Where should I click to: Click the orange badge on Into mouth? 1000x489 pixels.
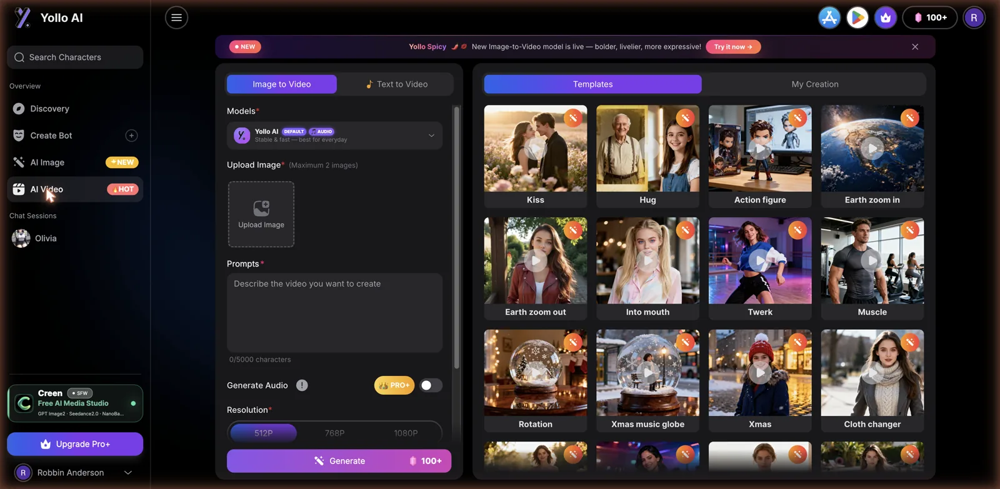pyautogui.click(x=686, y=230)
